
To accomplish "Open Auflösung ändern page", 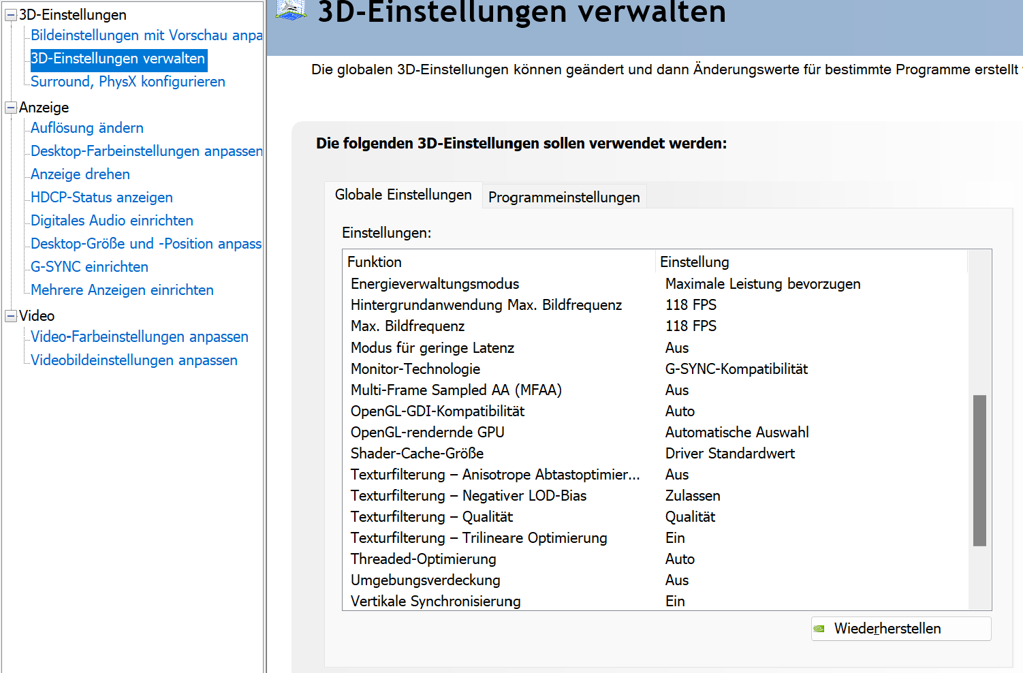I will pyautogui.click(x=87, y=128).
